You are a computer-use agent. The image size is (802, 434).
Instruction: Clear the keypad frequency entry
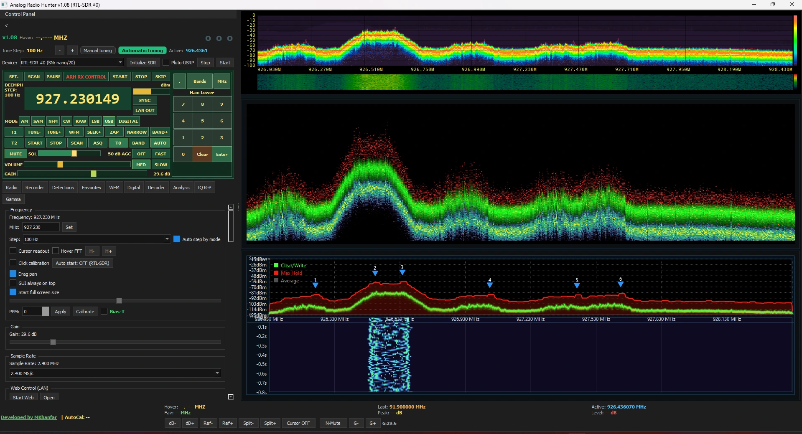[202, 154]
